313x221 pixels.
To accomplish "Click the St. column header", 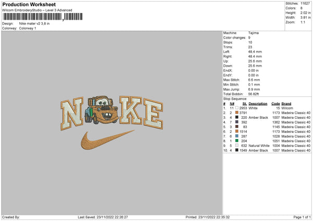I will (245, 104).
